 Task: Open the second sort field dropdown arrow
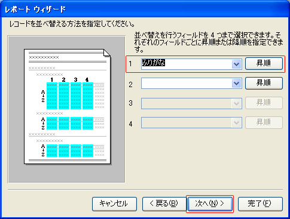(237, 84)
